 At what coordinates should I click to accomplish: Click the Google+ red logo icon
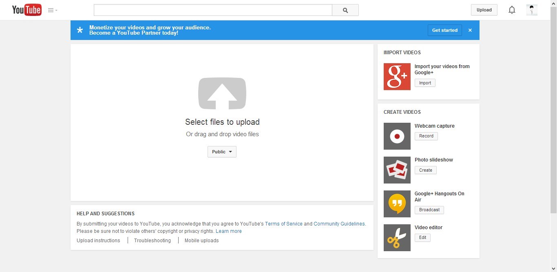(397, 77)
